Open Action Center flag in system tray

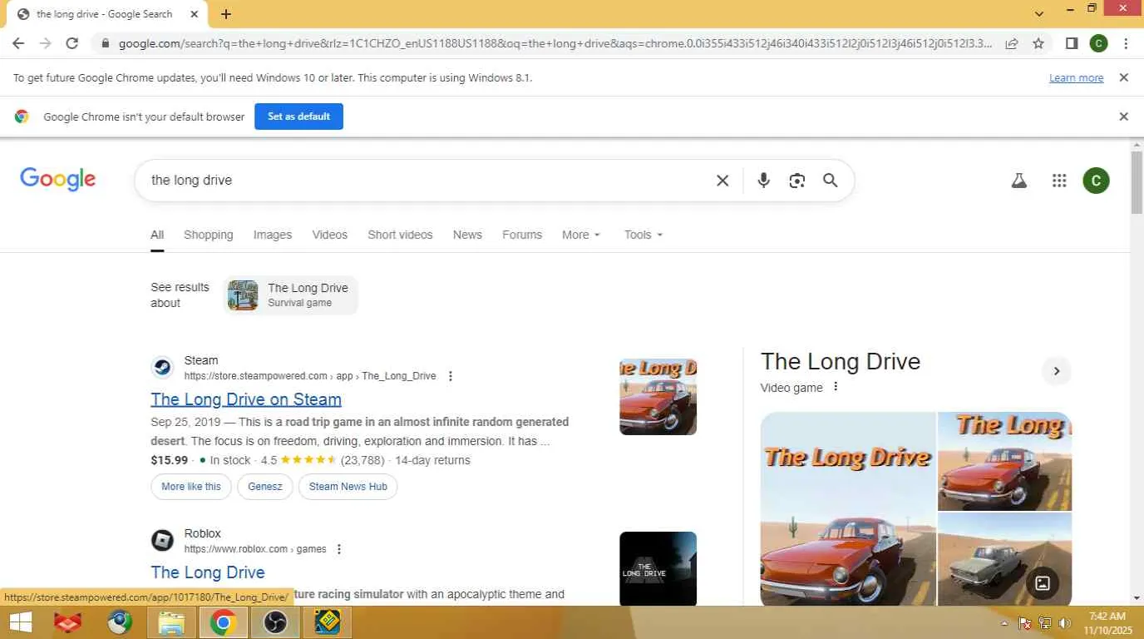pyautogui.click(x=1025, y=623)
